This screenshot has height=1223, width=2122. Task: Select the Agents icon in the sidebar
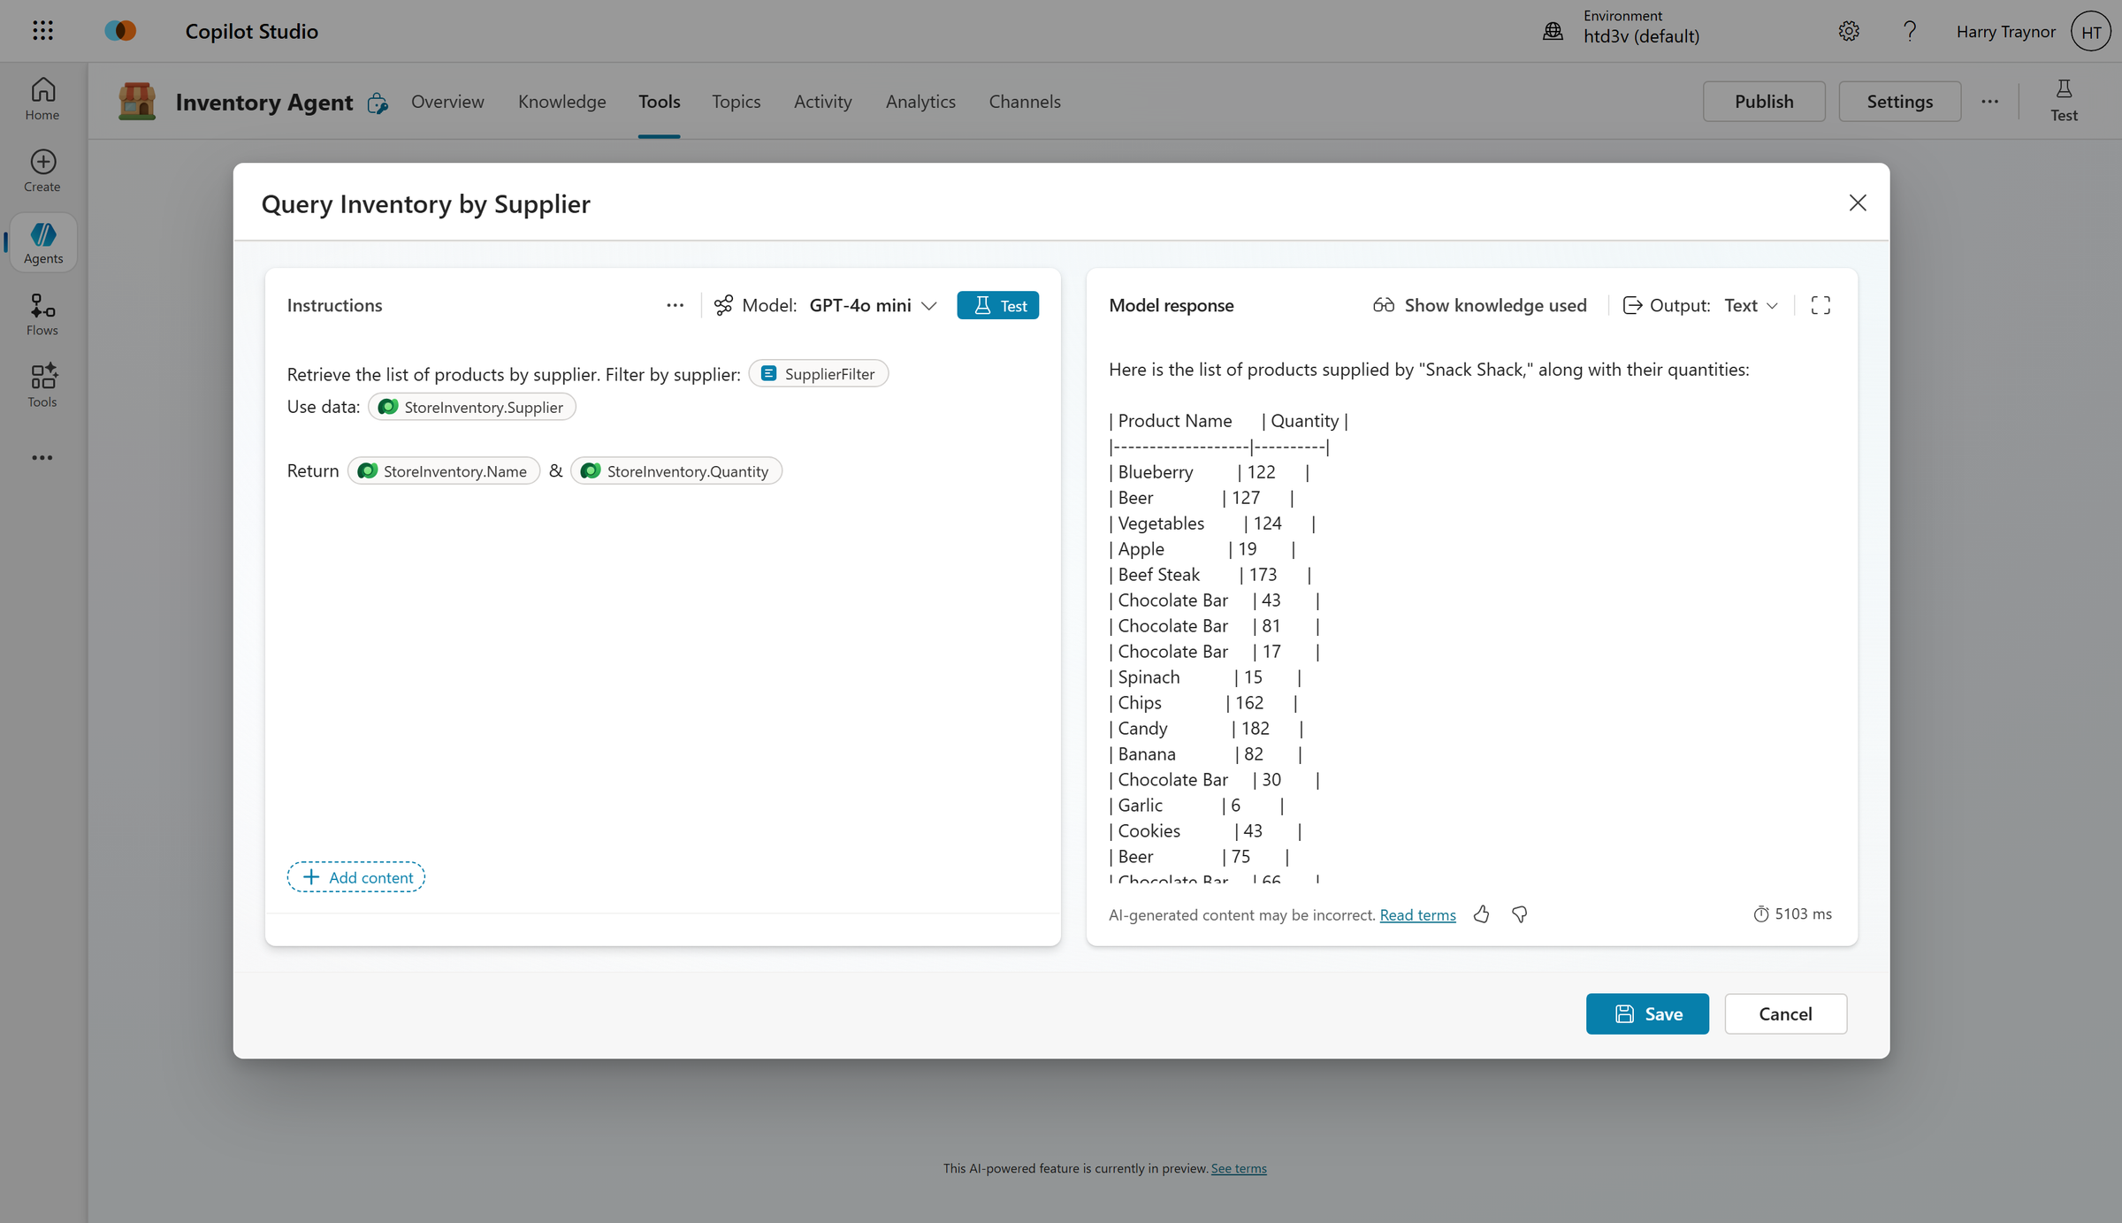point(42,241)
